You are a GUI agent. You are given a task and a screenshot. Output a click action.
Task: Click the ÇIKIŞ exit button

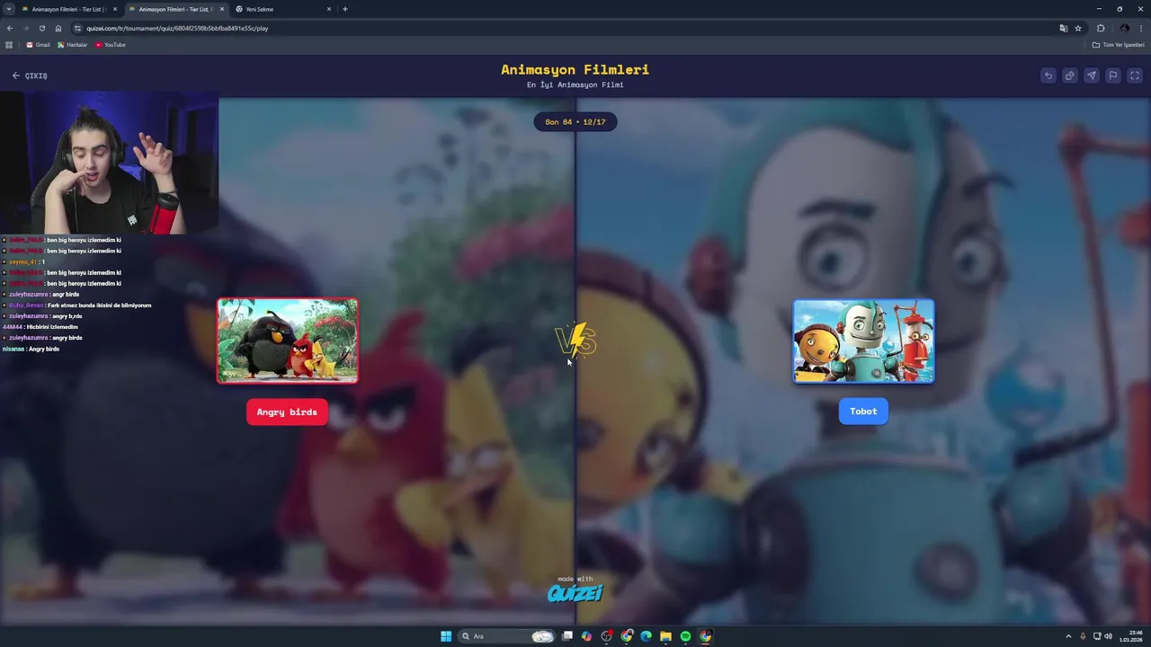click(30, 75)
